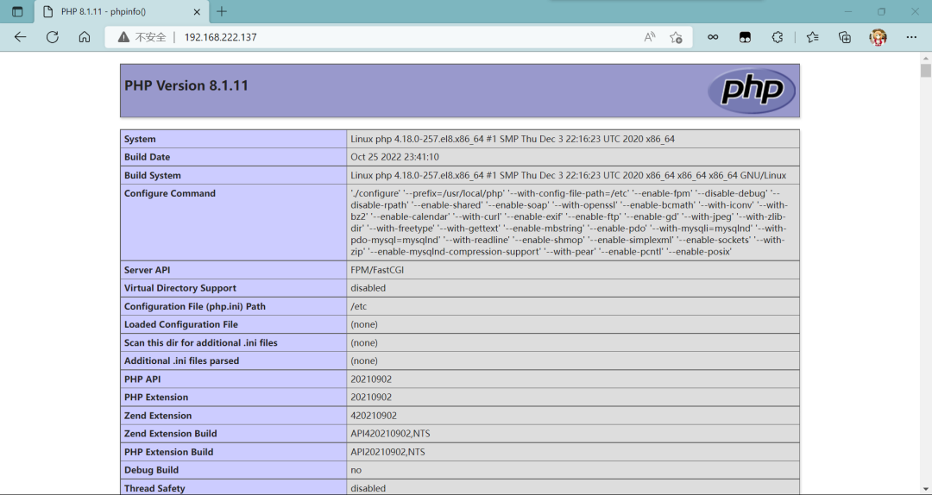Open the Read Aloud icon in address bar
Image resolution: width=932 pixels, height=495 pixels.
[x=650, y=37]
